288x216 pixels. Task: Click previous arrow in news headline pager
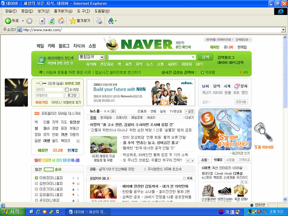[188, 161]
